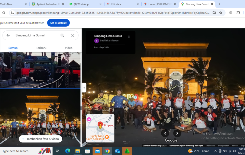Click the Windows Type here to search box
This screenshot has height=155, width=245.
(x=26, y=151)
